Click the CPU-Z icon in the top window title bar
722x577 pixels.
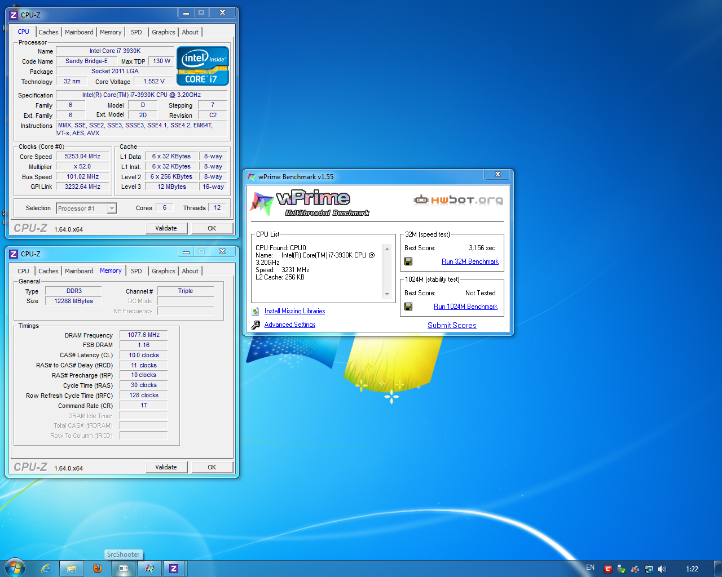pyautogui.click(x=14, y=15)
